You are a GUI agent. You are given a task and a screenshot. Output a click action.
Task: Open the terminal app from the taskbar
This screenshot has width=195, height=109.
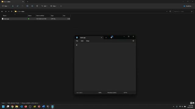[x=48, y=107]
